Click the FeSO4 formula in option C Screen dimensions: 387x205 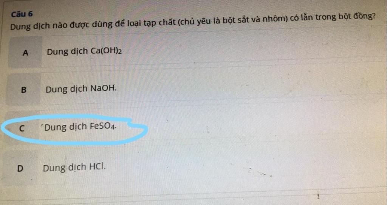coord(103,126)
